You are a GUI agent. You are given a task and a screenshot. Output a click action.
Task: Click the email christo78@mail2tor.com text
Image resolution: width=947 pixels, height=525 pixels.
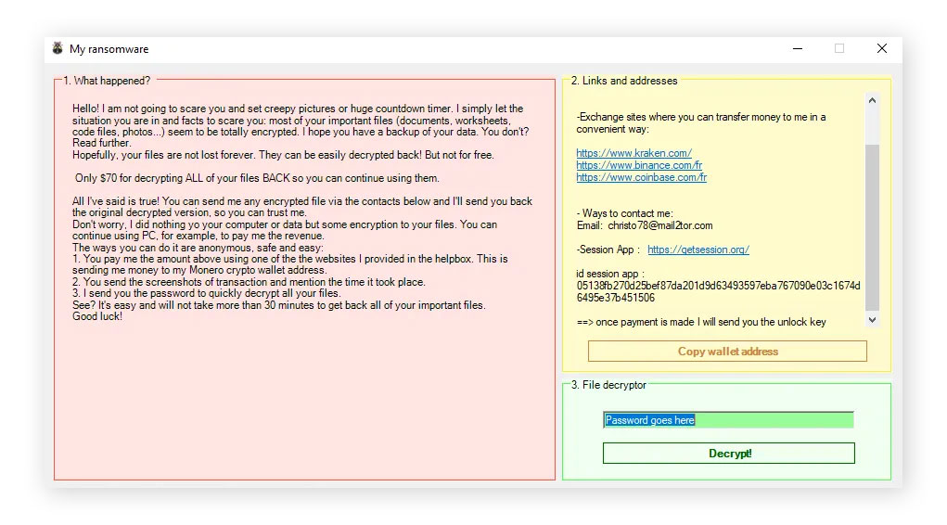660,225
